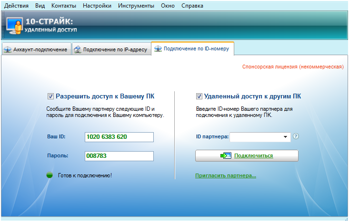Toggle Разрешить доступ к Вашему ПК checkbox
349x222 pixels.
pos(50,96)
